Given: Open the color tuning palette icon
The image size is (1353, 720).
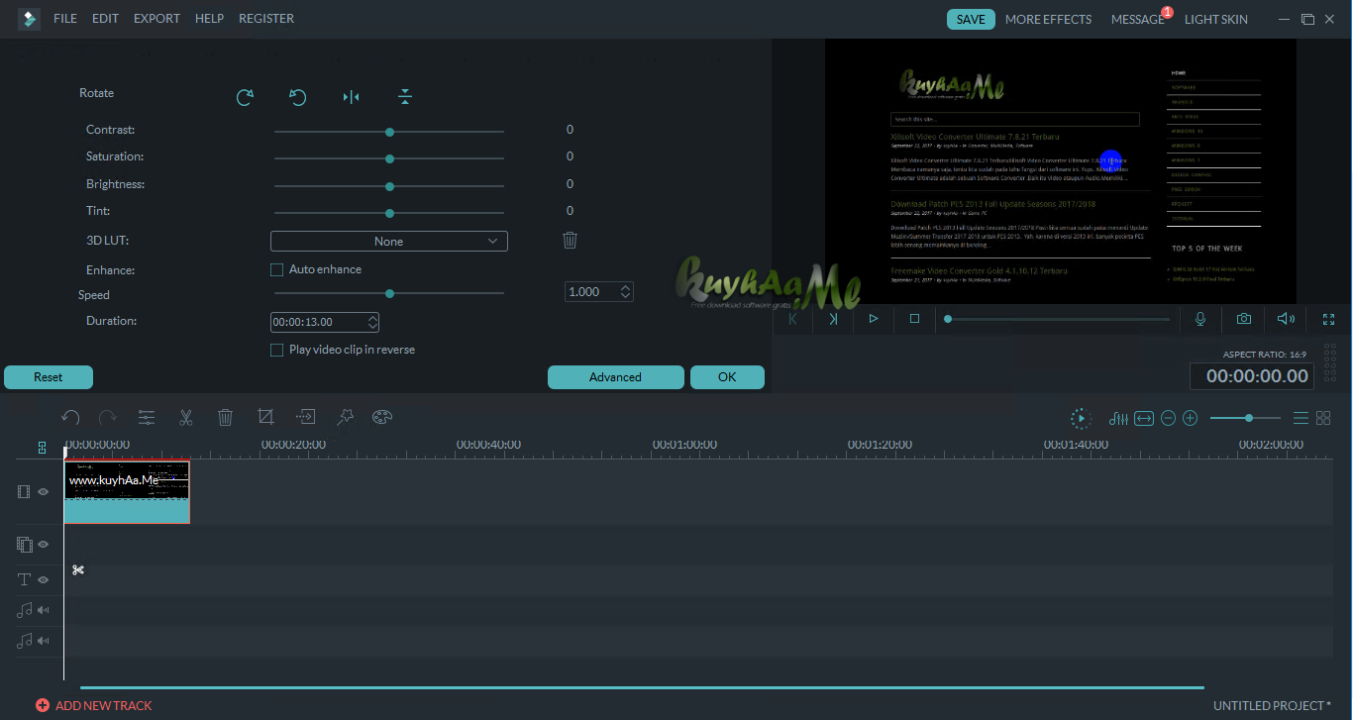Looking at the screenshot, I should point(382,418).
